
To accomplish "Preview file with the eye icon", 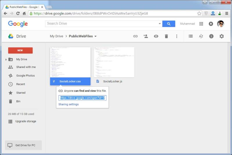I will pos(156,36).
